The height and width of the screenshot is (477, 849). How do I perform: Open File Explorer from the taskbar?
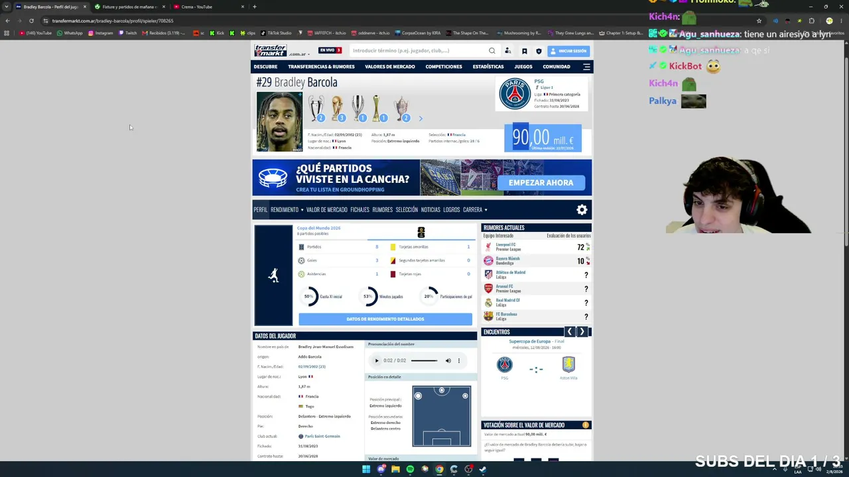tap(395, 469)
